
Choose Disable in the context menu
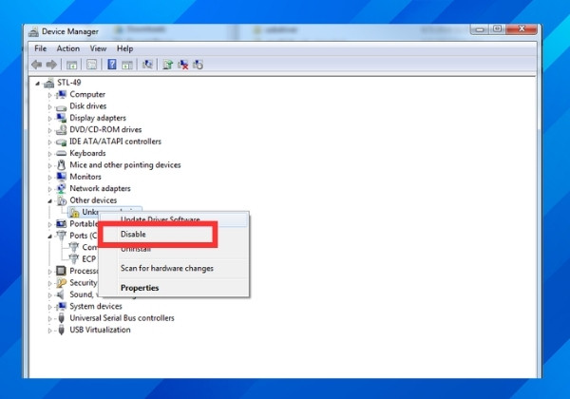(x=133, y=234)
